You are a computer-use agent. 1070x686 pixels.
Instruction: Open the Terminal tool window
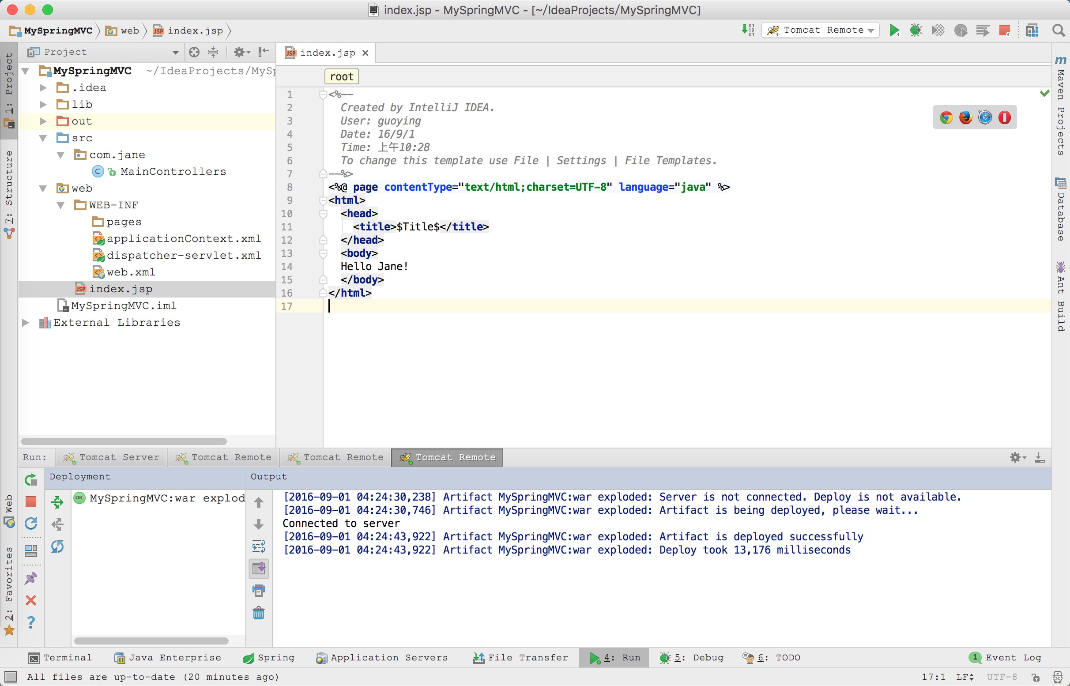coord(60,657)
